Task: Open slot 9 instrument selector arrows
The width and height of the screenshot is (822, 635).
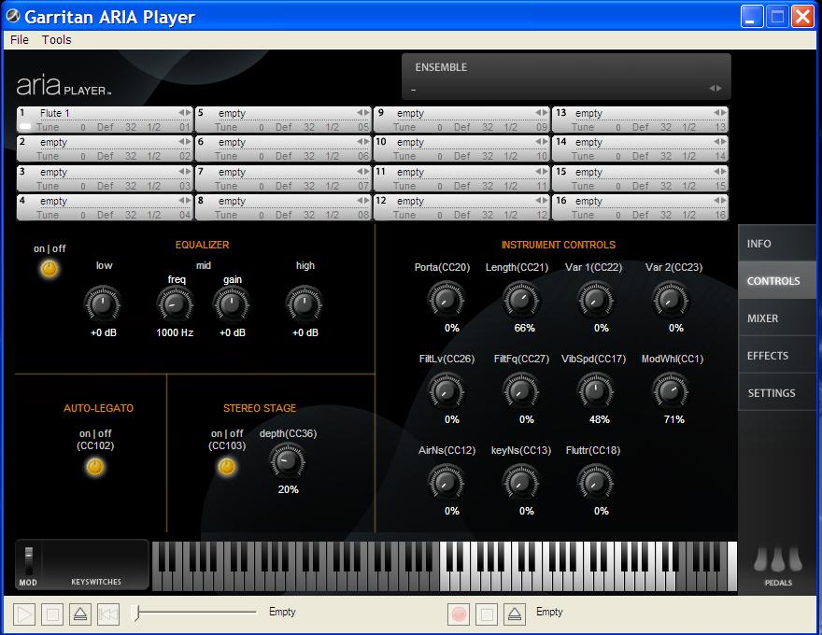Action: pos(542,113)
